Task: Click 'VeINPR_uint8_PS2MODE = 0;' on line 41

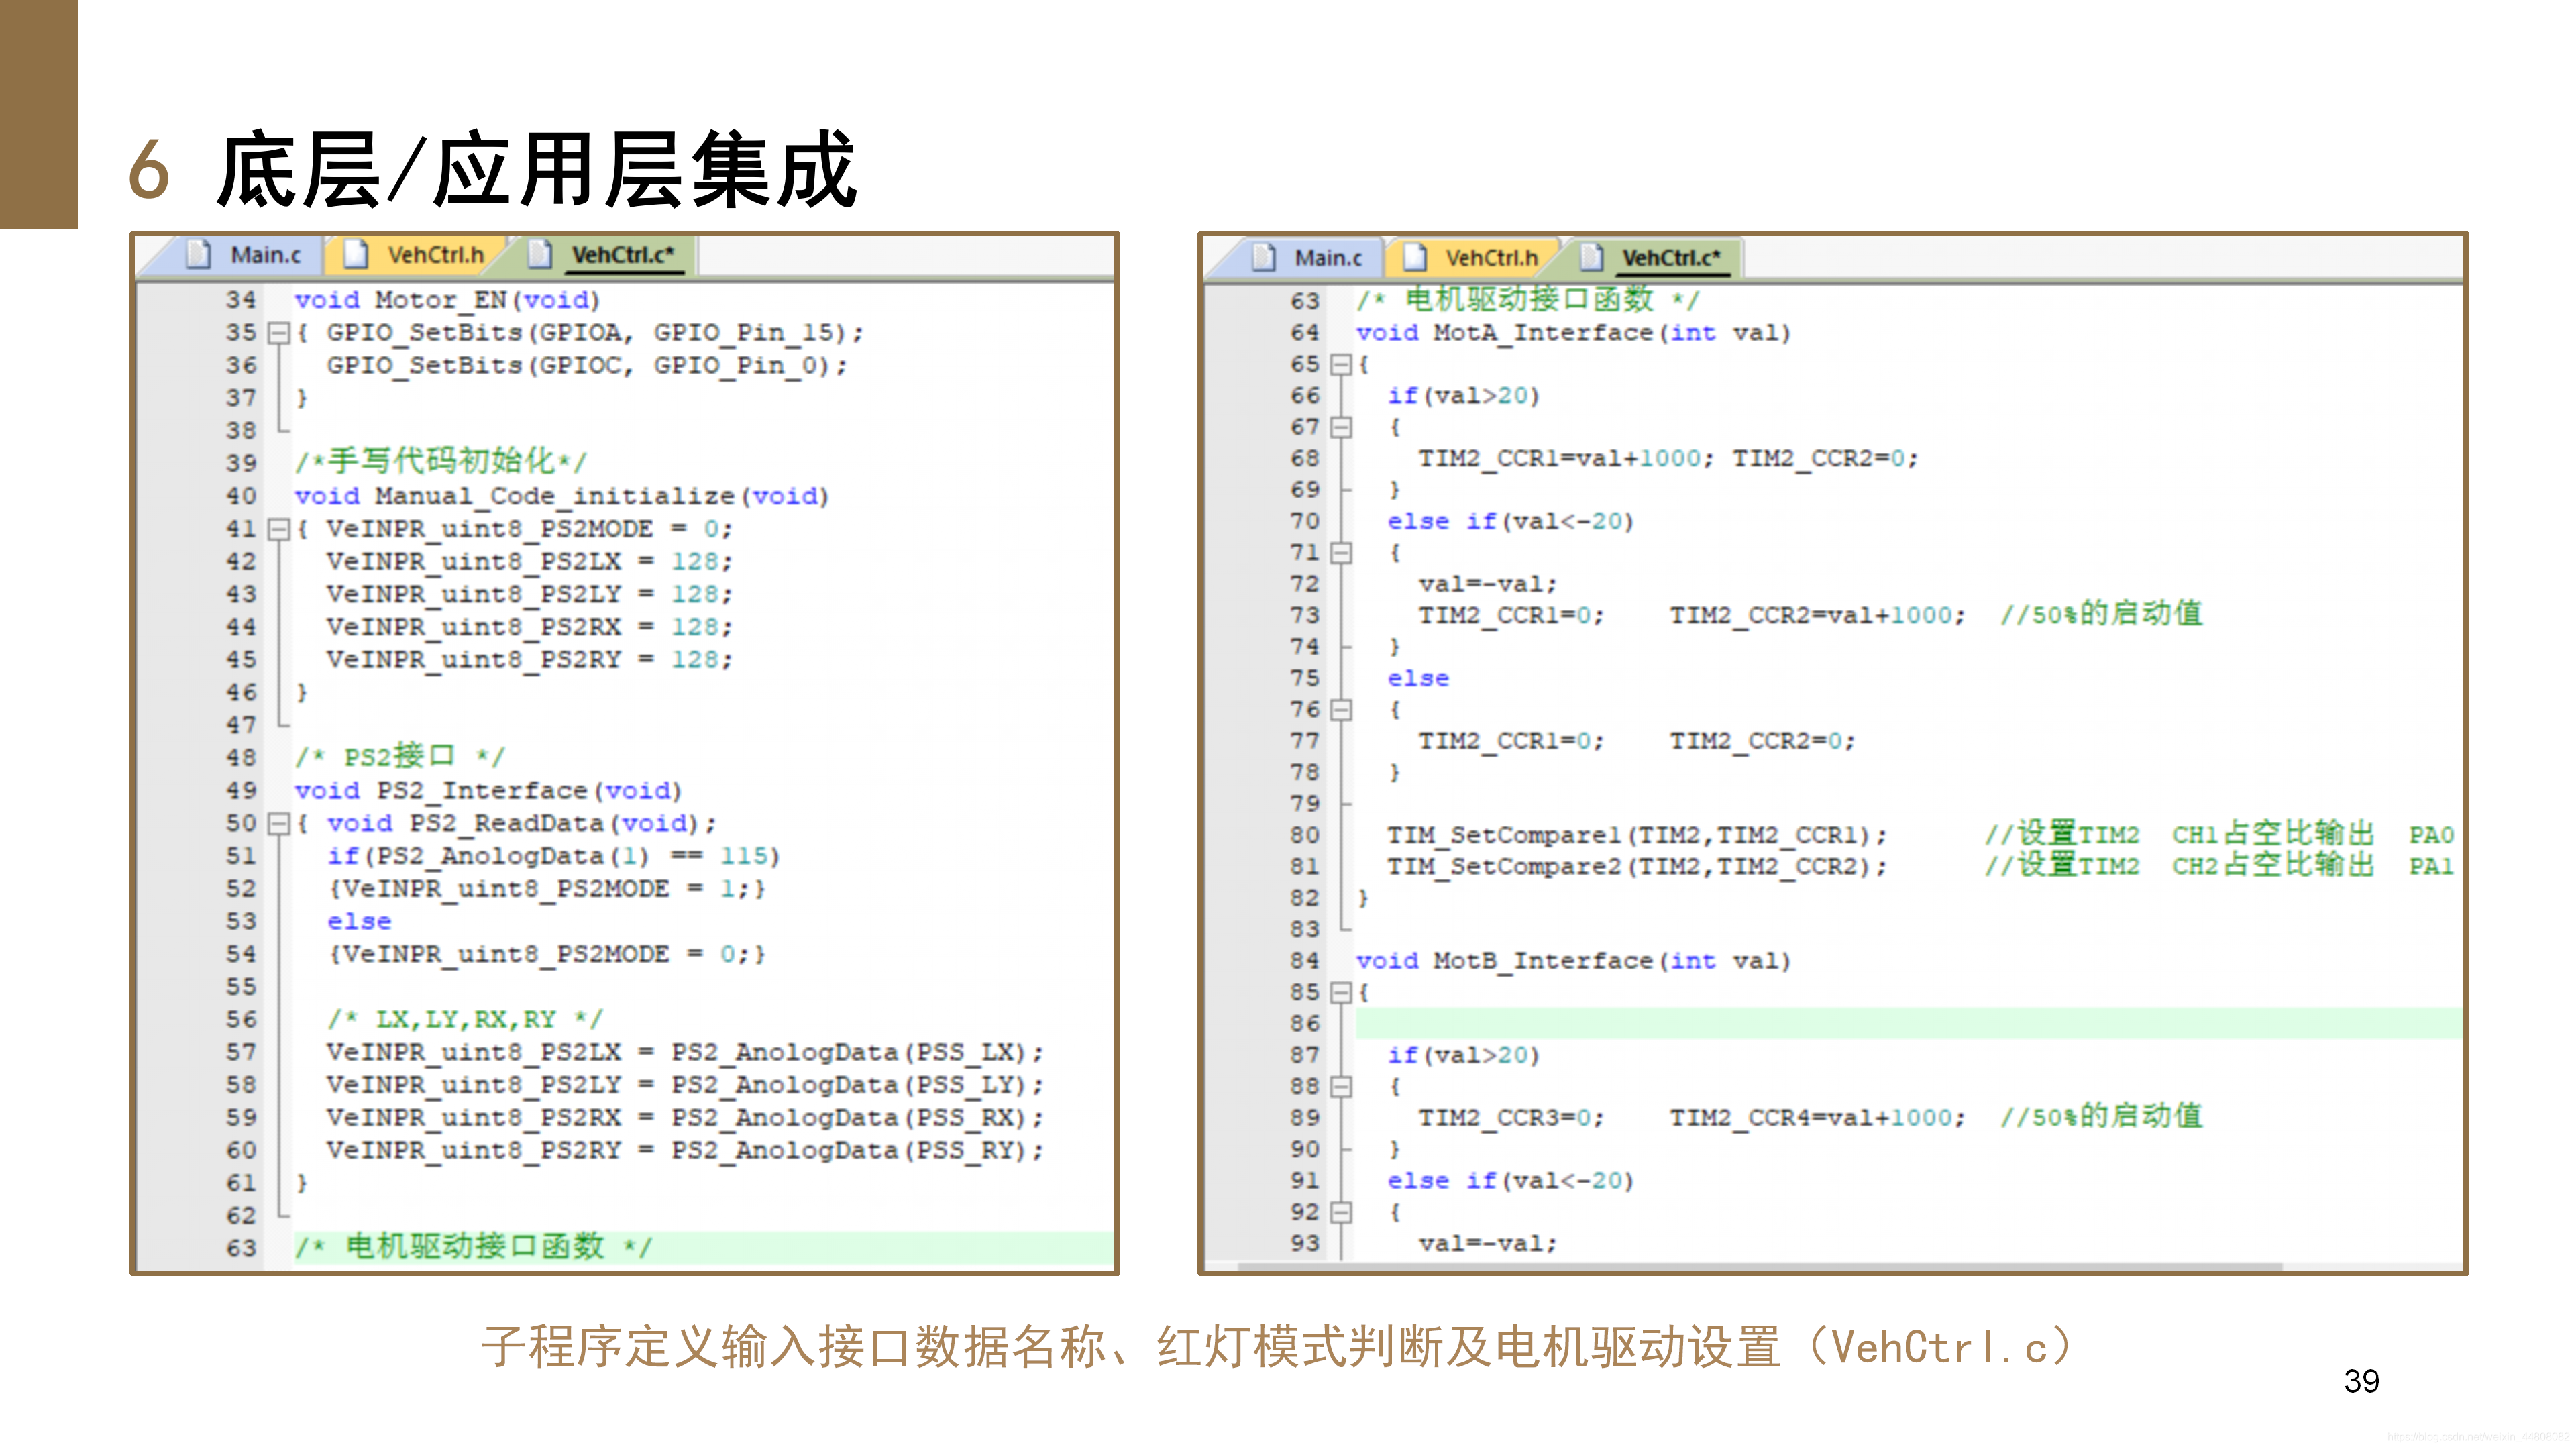Action: click(530, 528)
